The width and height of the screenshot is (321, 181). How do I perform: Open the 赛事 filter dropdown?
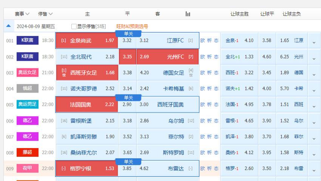(x=22, y=14)
